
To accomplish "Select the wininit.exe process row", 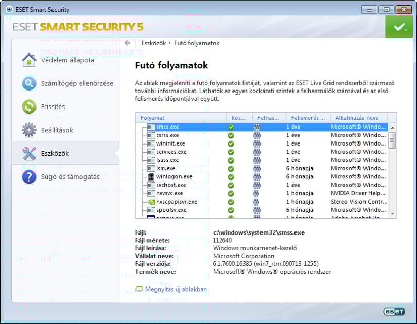I will click(262, 143).
